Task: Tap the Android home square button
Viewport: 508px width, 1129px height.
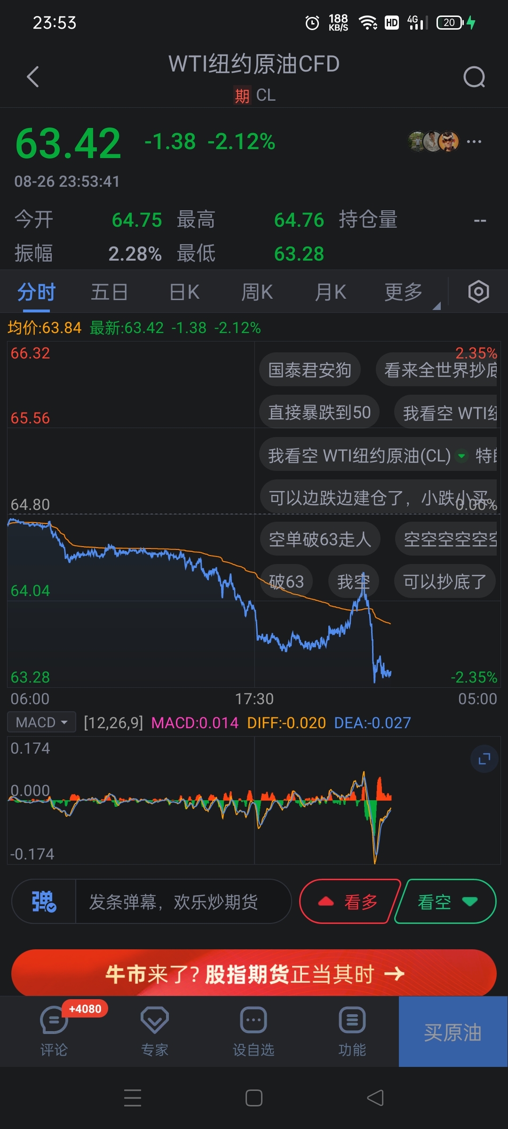Action: (254, 1098)
